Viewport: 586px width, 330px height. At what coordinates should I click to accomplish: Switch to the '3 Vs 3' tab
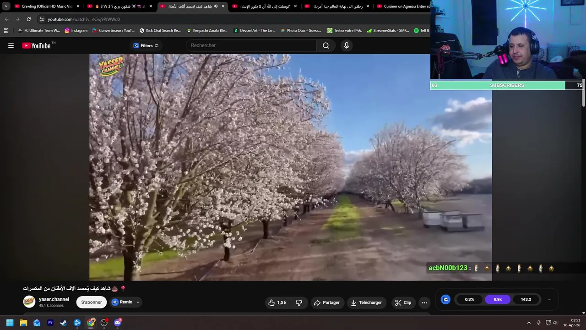tap(120, 6)
